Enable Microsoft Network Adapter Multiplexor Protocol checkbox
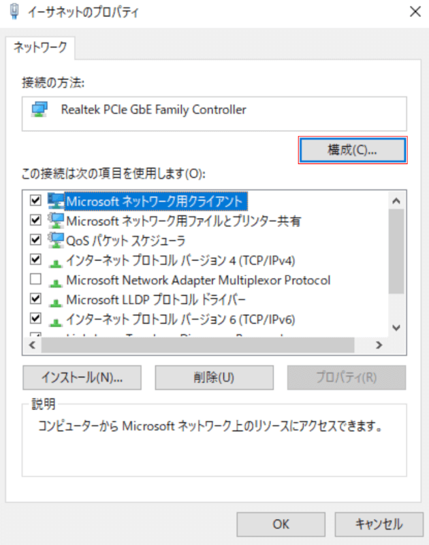This screenshot has width=429, height=545. 36,280
